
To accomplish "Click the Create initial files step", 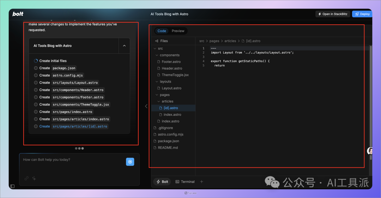I will coord(53,61).
